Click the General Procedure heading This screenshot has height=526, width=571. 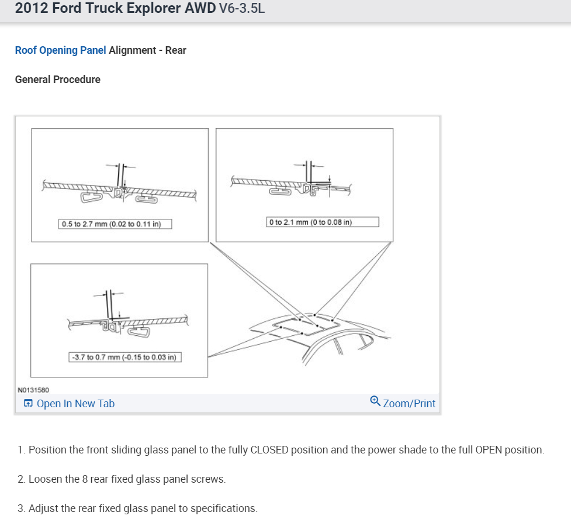[x=57, y=80]
